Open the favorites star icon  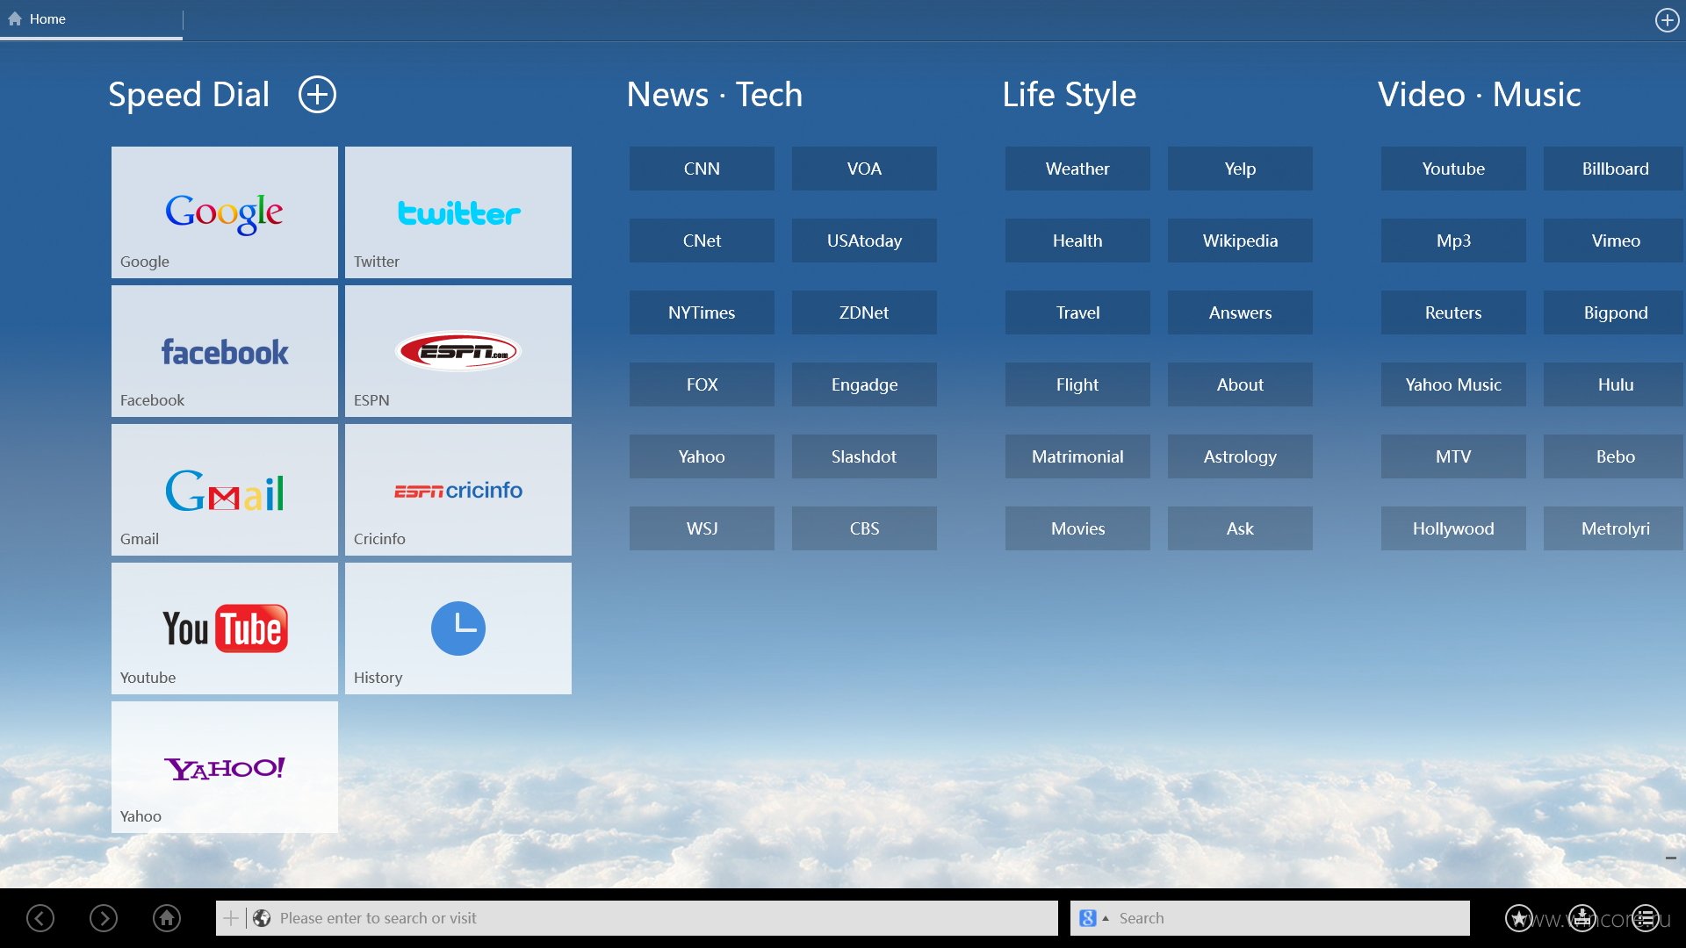(1519, 918)
